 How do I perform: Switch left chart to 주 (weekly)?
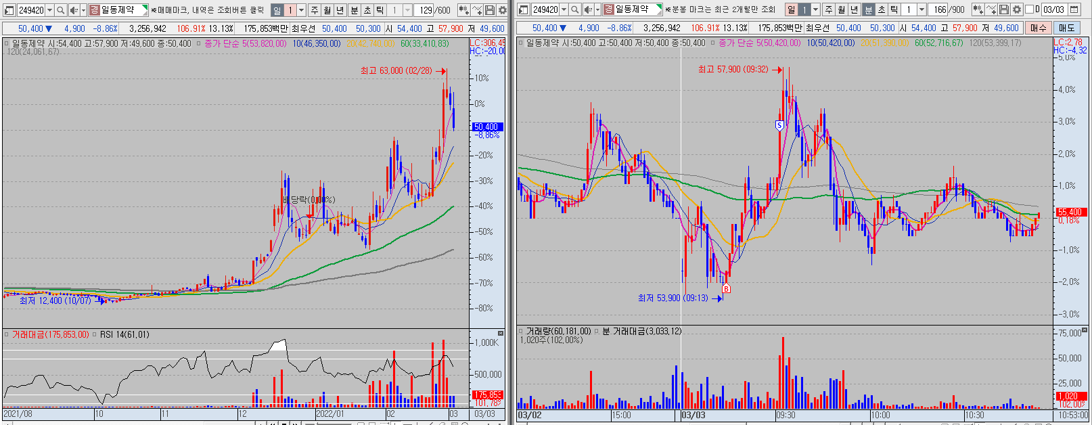tap(314, 10)
